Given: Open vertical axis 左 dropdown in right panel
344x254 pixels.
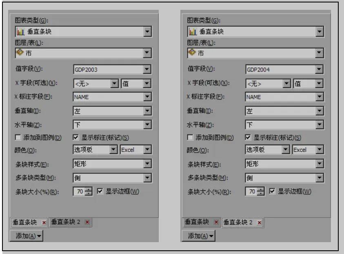Looking at the screenshot, I should [320, 111].
